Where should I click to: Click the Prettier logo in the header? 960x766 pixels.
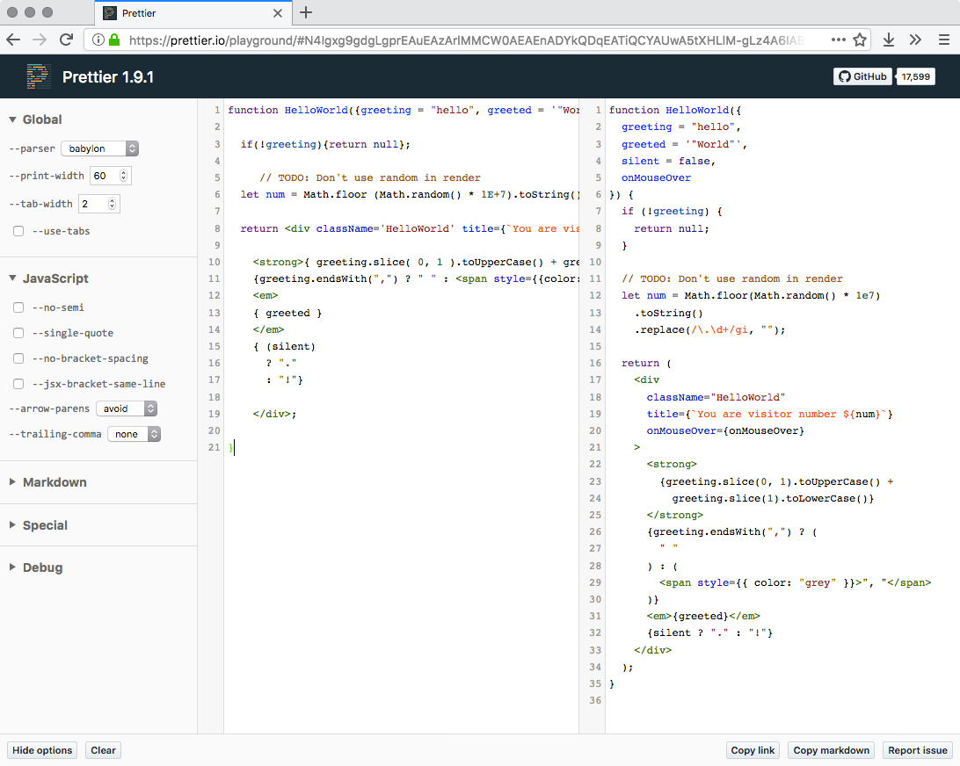point(39,76)
